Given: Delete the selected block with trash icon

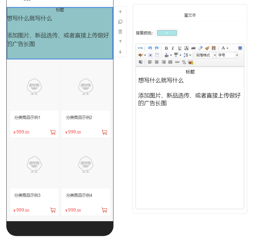Looking at the screenshot, I should tap(120, 32).
